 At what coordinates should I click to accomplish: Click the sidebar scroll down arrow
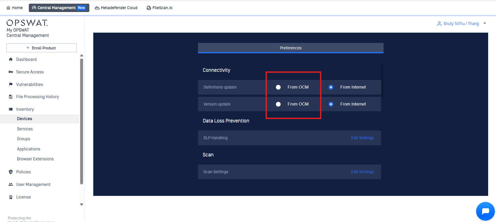click(x=81, y=205)
